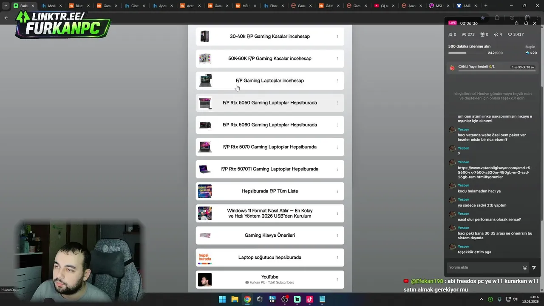Click the microphone icon in system tray
This screenshot has height=306, width=544.
(x=499, y=299)
